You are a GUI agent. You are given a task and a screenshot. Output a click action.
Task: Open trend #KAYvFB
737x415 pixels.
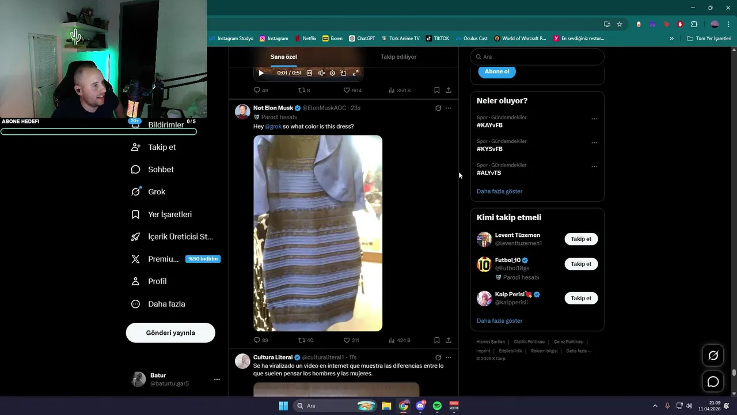point(489,125)
